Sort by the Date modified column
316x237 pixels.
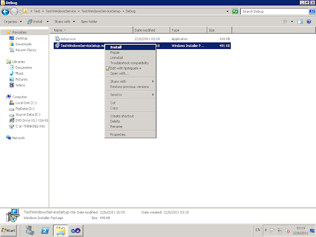click(x=152, y=30)
